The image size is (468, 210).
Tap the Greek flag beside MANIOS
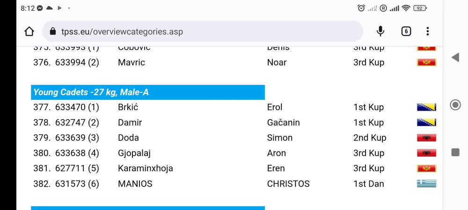pyautogui.click(x=426, y=184)
